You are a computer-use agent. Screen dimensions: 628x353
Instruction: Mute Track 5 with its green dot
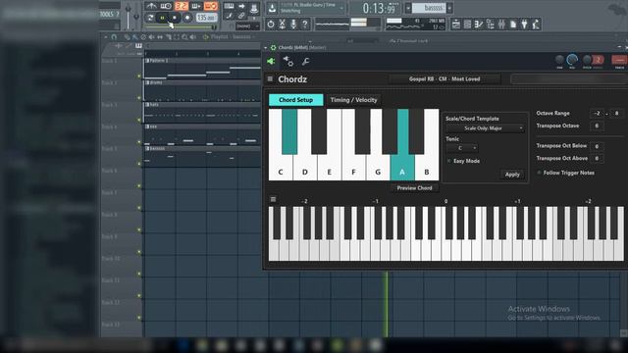point(139,164)
